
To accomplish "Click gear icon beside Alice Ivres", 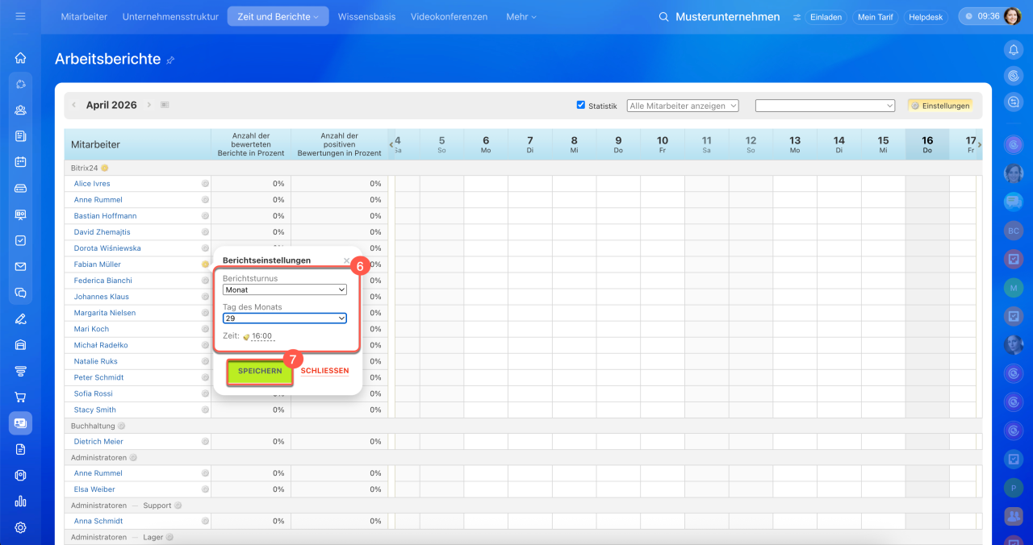I will (x=205, y=184).
